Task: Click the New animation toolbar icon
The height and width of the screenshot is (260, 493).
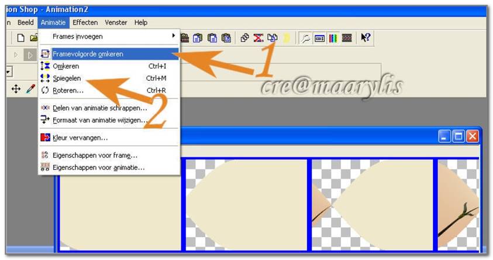Action: (20, 38)
